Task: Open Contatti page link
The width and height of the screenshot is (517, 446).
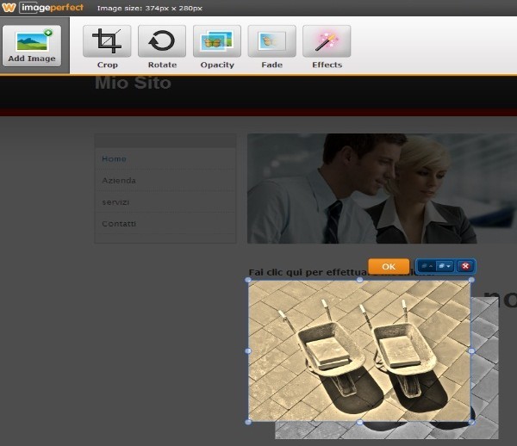Action: [x=119, y=224]
